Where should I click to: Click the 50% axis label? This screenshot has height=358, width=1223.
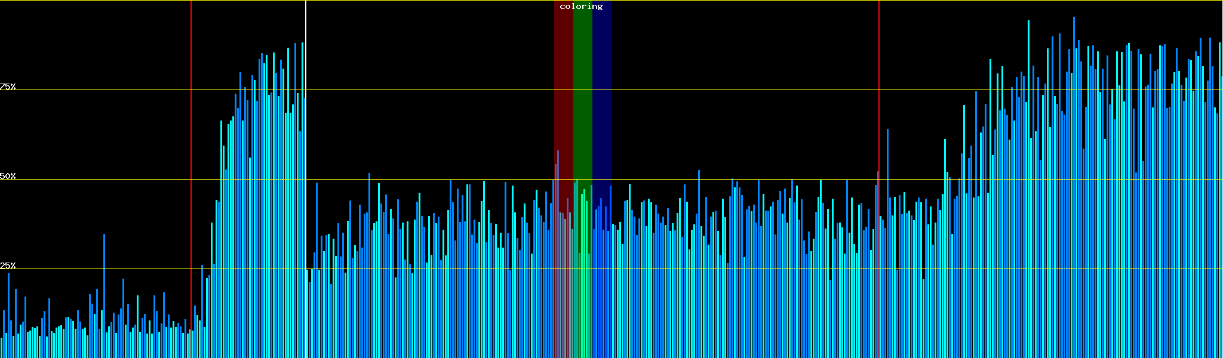pos(8,176)
